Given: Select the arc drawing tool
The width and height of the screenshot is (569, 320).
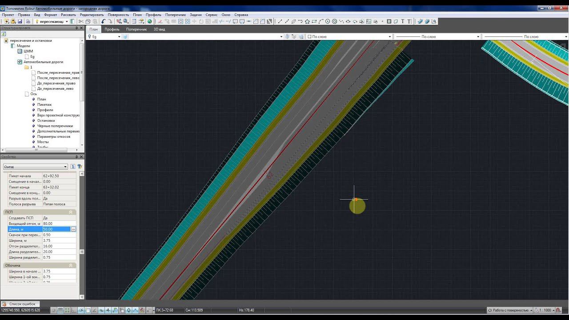Looking at the screenshot, I should [321, 21].
